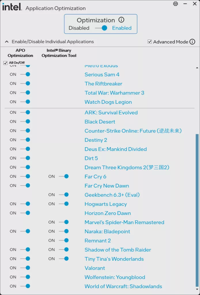This screenshot has height=295, width=200.
Task: Click the info icon beside Optimization header
Action: coord(121,20)
